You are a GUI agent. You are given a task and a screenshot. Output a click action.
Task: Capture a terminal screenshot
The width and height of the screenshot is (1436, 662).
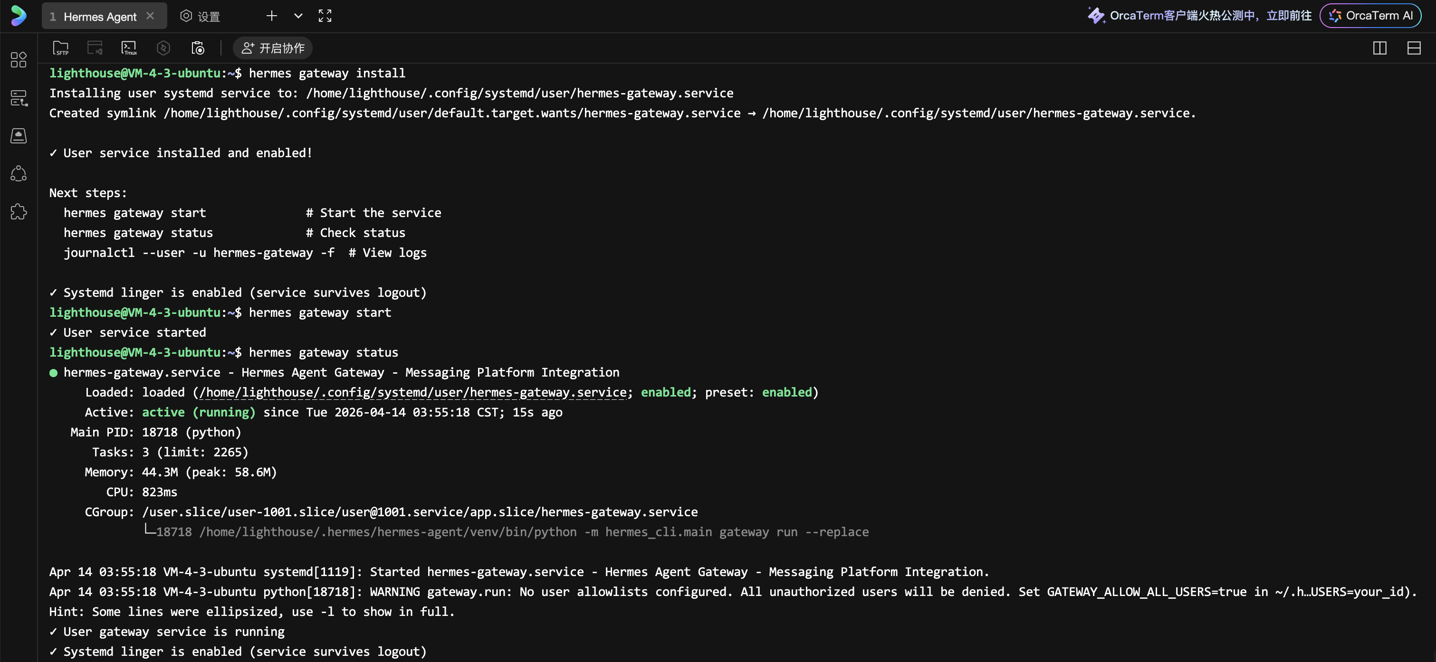pyautogui.click(x=198, y=48)
